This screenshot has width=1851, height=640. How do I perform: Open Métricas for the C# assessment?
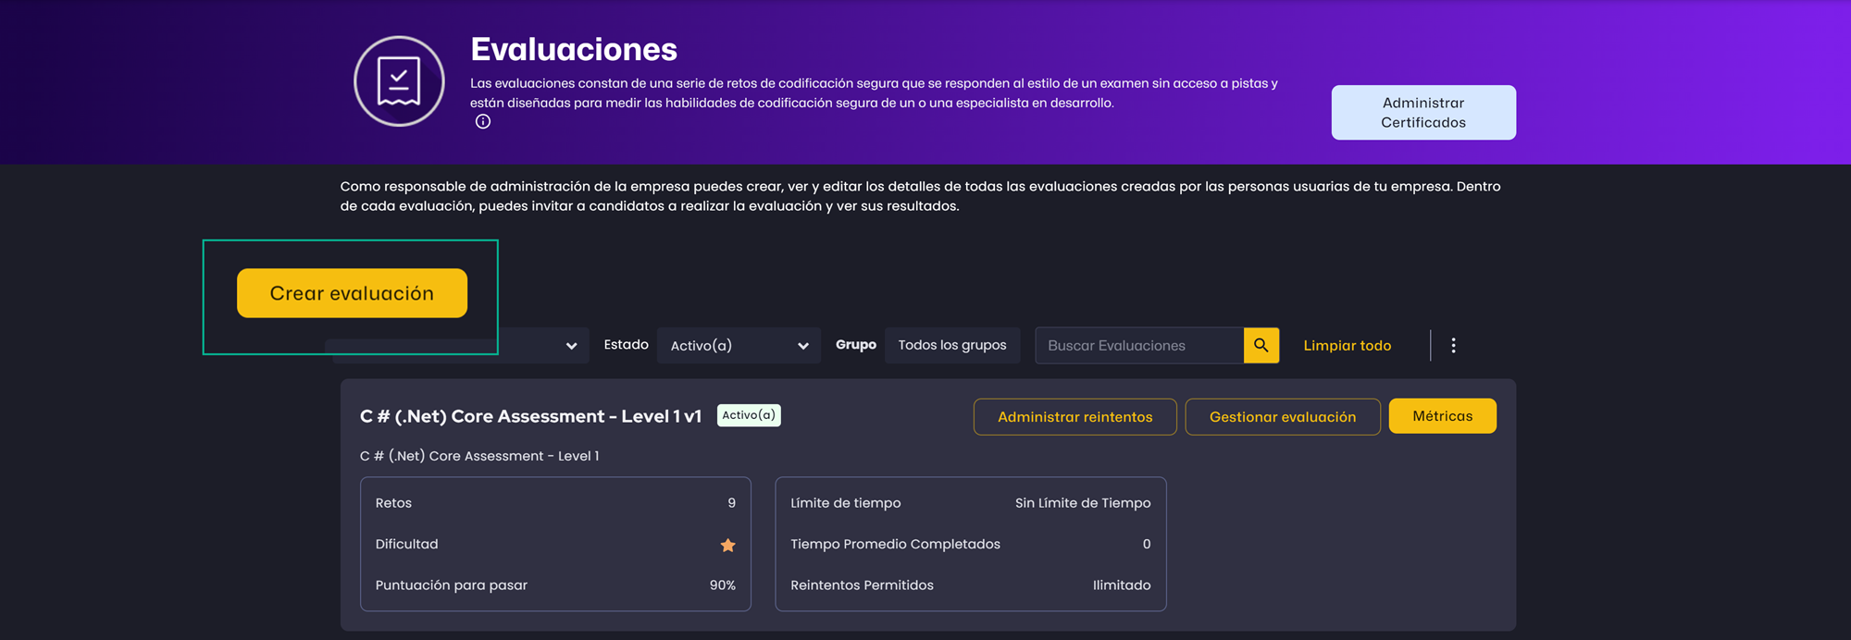pyautogui.click(x=1442, y=416)
